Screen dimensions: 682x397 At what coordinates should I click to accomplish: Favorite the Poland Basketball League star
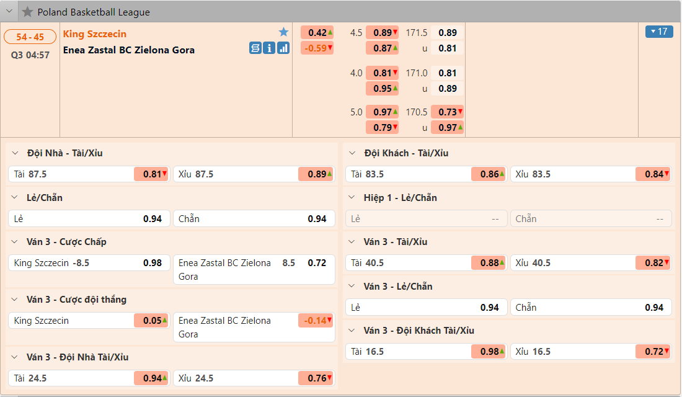pos(27,12)
